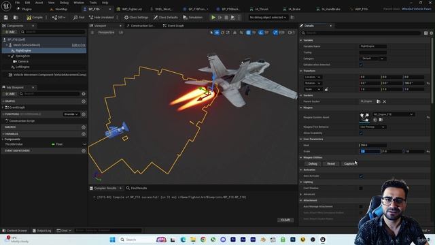Toggle Details property matrix grid icon
The height and width of the screenshot is (245, 435).
pos(426,33)
